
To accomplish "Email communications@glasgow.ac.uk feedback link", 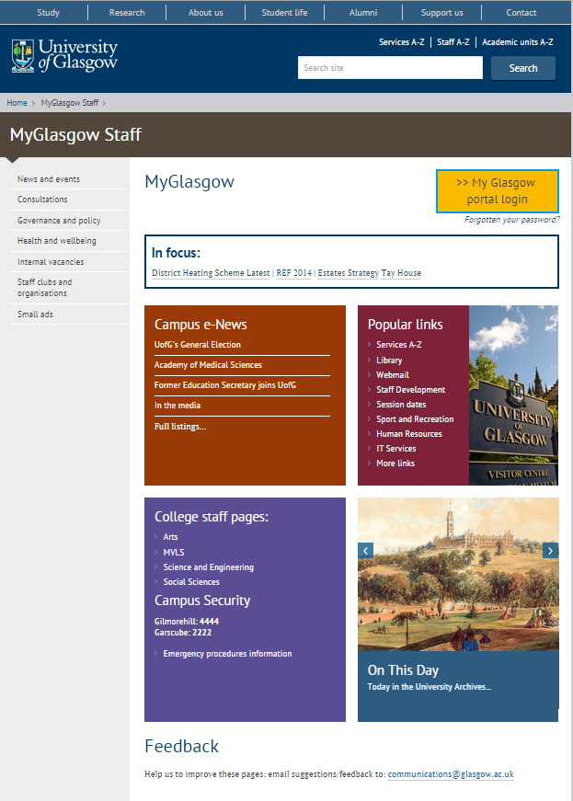I will click(451, 774).
